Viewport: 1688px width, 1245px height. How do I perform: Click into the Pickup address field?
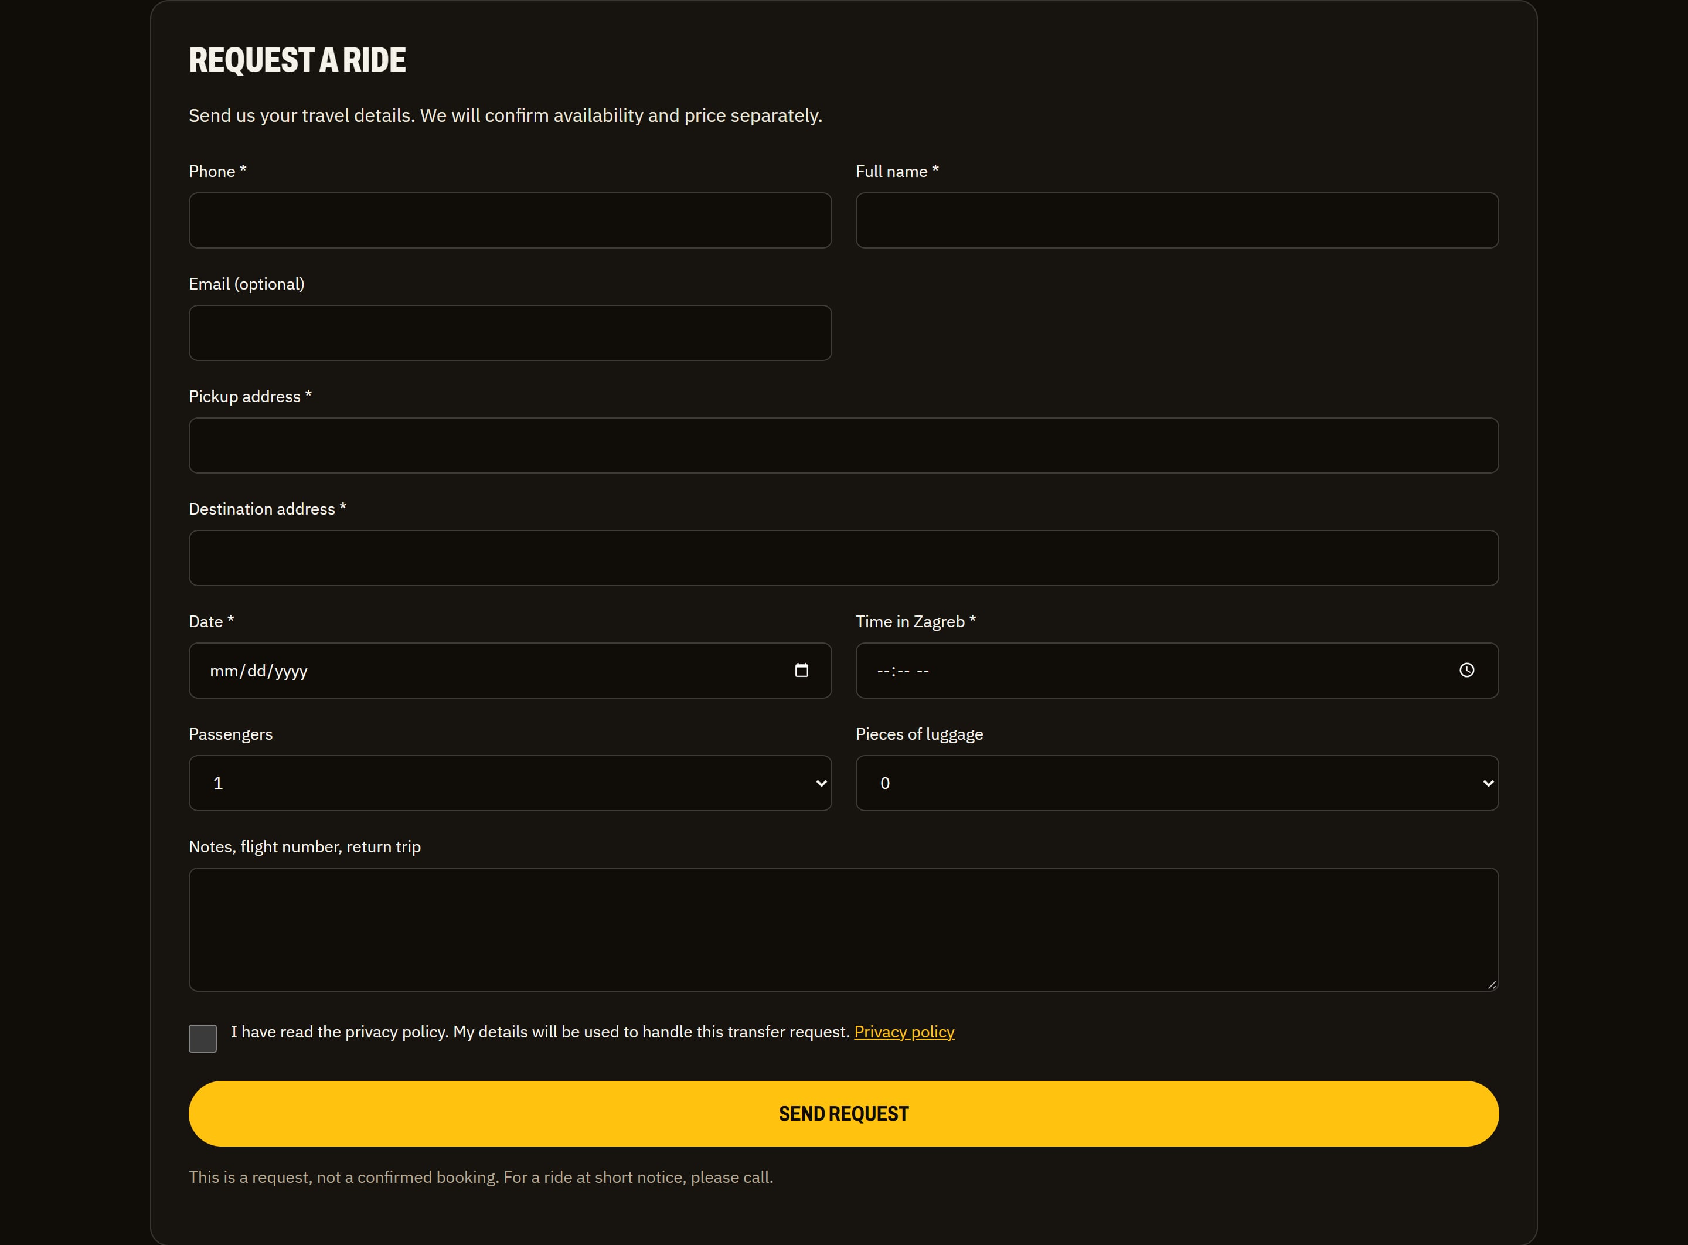tap(844, 445)
